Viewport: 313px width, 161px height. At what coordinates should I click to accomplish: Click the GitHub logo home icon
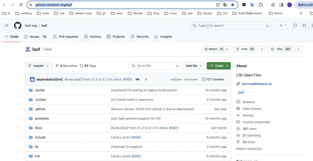(17, 26)
